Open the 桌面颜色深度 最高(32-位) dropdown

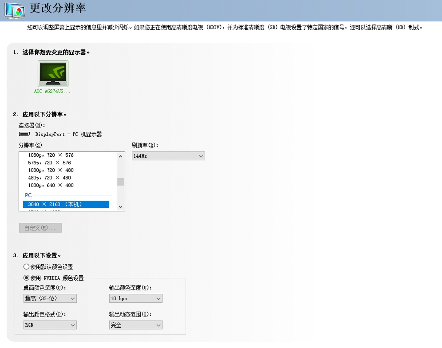(x=50, y=298)
